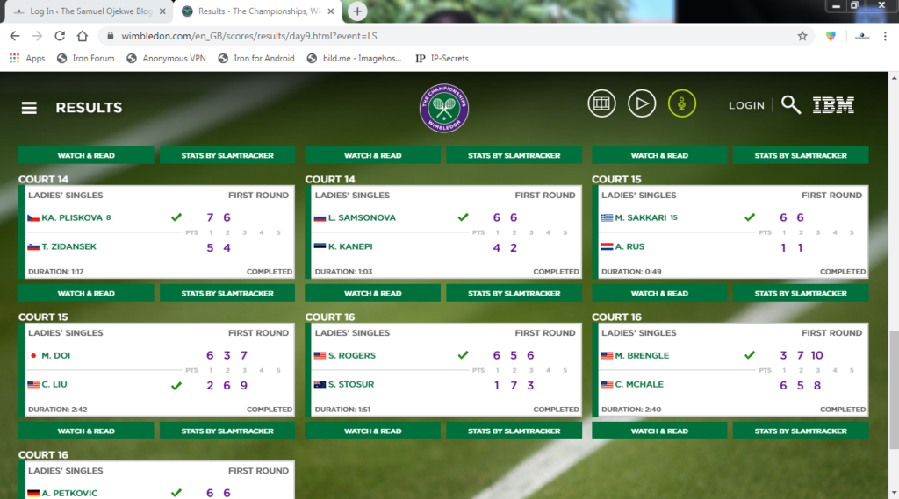This screenshot has height=499, width=899.
Task: Open Iron for Android bookmark
Action: pyautogui.click(x=256, y=59)
